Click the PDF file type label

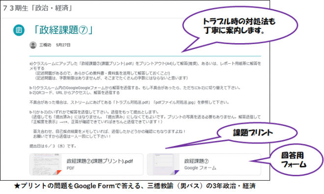click(x=71, y=168)
